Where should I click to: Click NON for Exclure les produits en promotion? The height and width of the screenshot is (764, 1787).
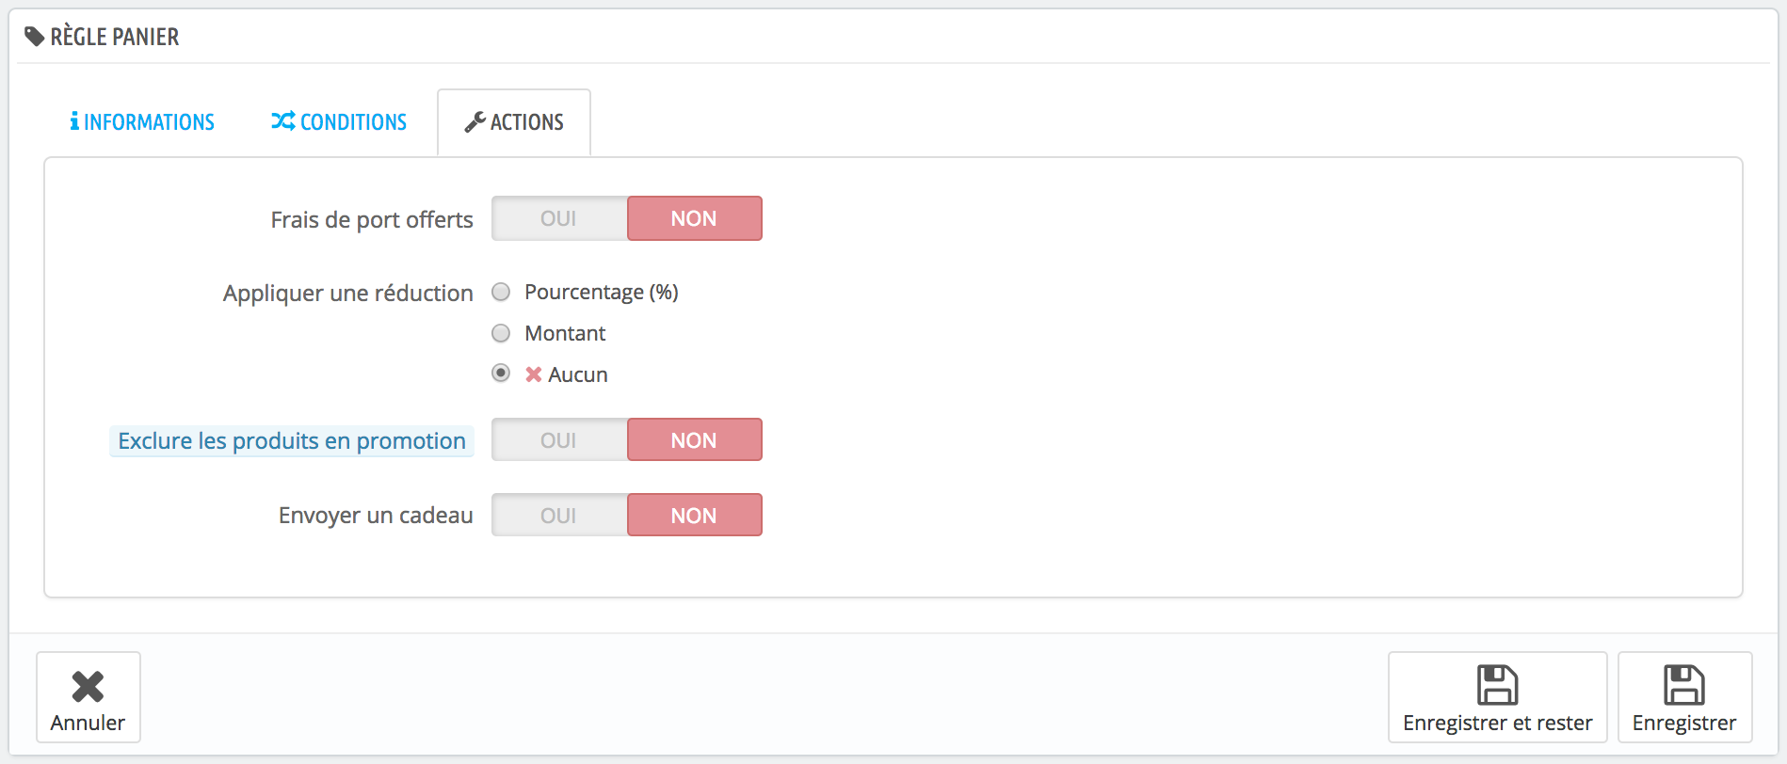[x=694, y=440]
